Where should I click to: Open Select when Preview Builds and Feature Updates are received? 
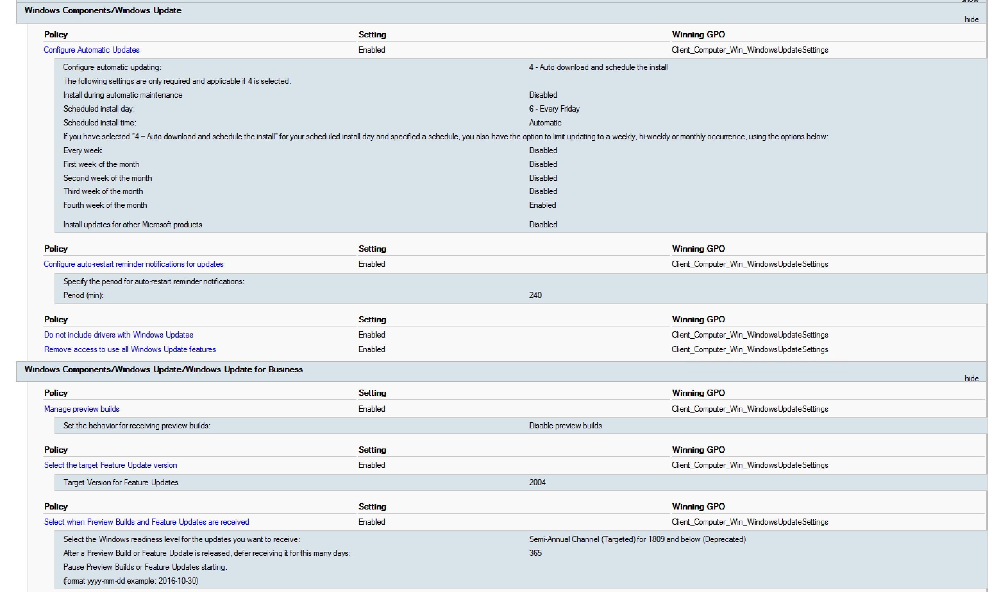coord(146,522)
